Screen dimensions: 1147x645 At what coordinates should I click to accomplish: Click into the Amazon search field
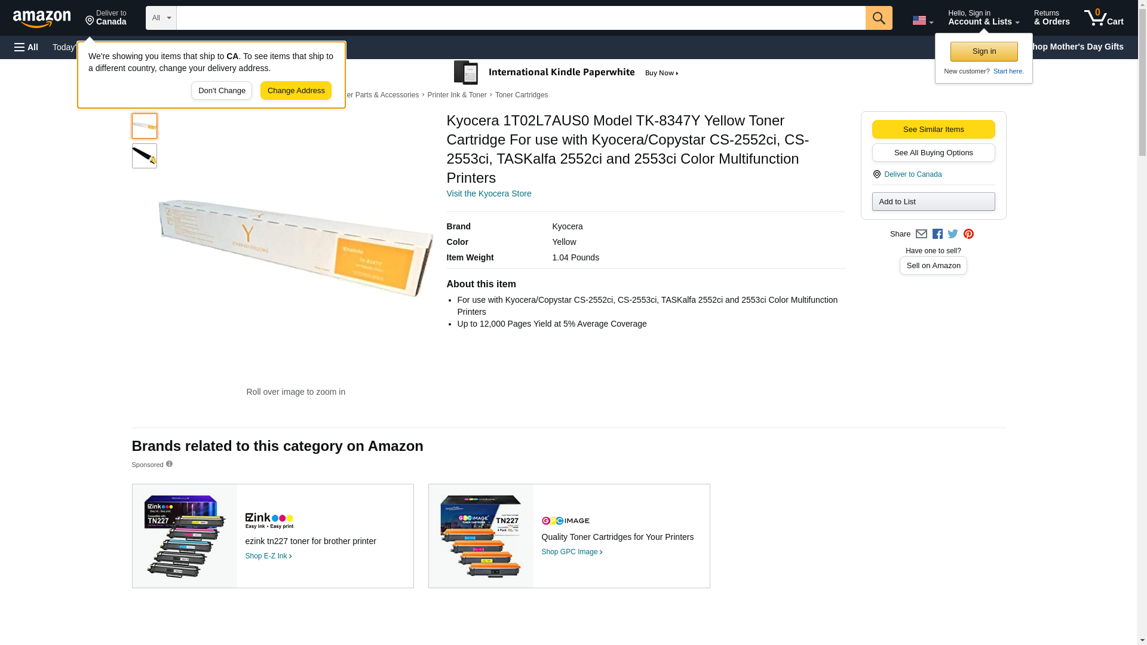click(x=520, y=18)
